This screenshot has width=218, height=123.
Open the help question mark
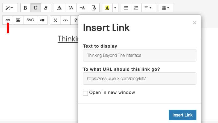coord(76,20)
